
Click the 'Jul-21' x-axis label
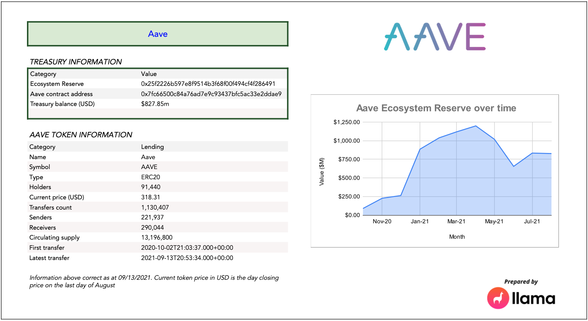(x=532, y=221)
